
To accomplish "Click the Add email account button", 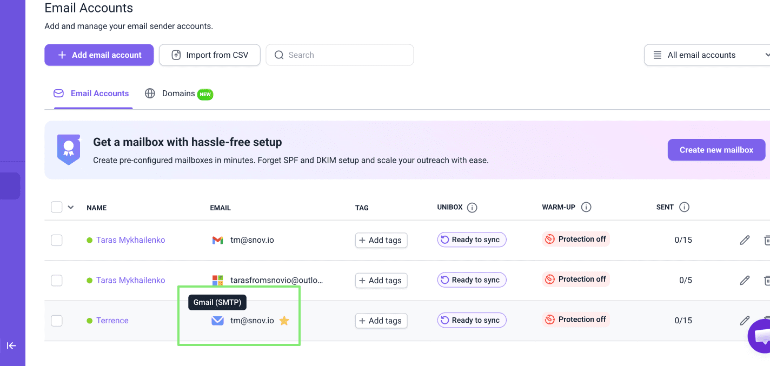I will (99, 55).
